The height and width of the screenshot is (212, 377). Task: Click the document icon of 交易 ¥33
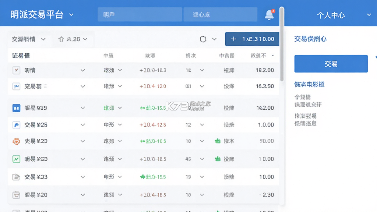16,177
